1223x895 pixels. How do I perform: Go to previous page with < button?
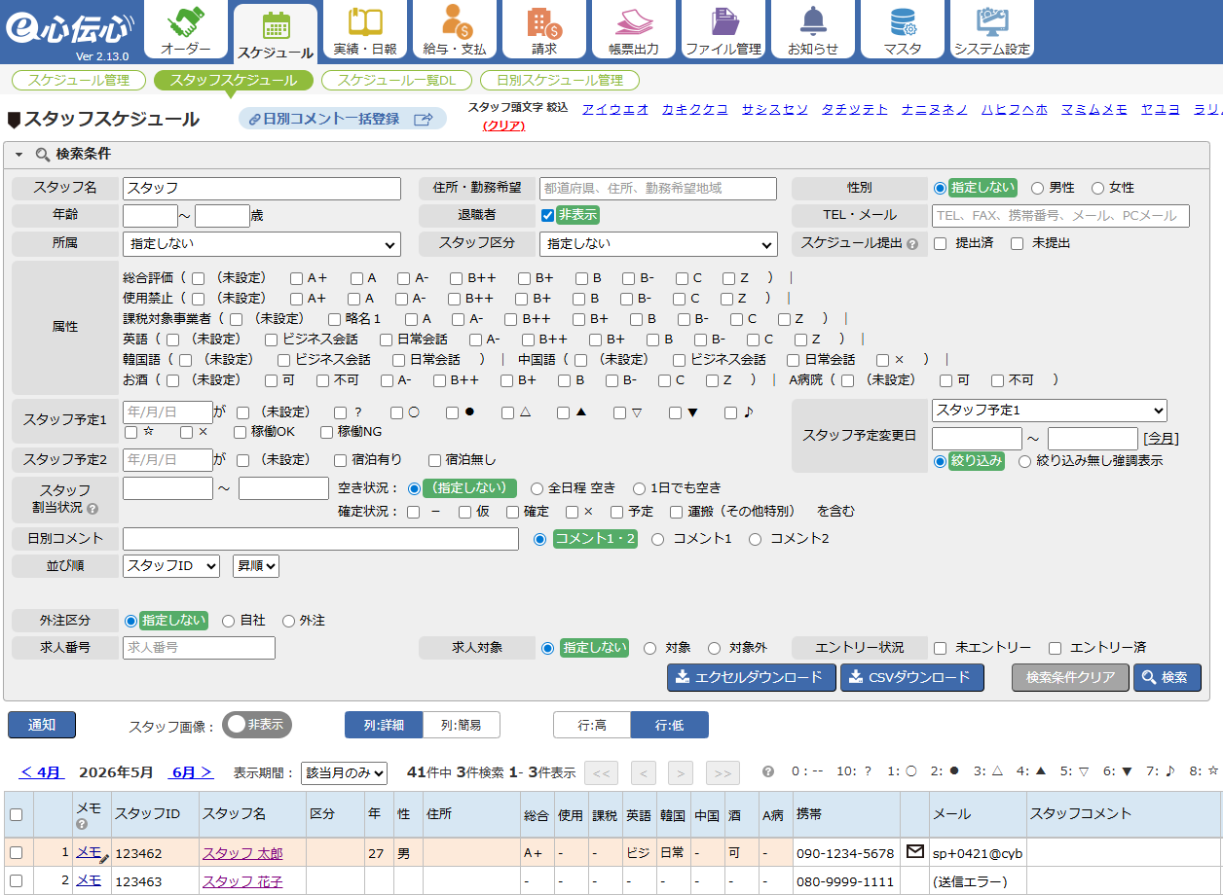pos(643,773)
